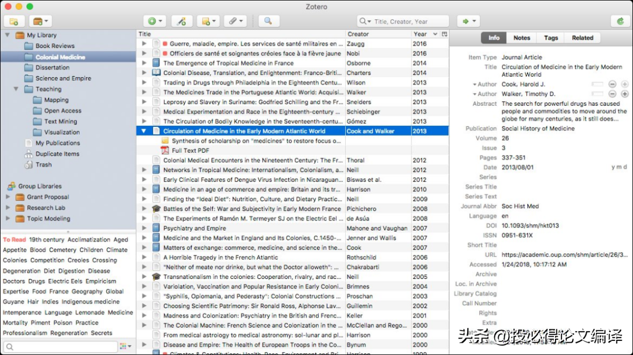The image size is (633, 355).
Task: Select the Networks in Tropical Medicine book icon
Action: tap(156, 170)
